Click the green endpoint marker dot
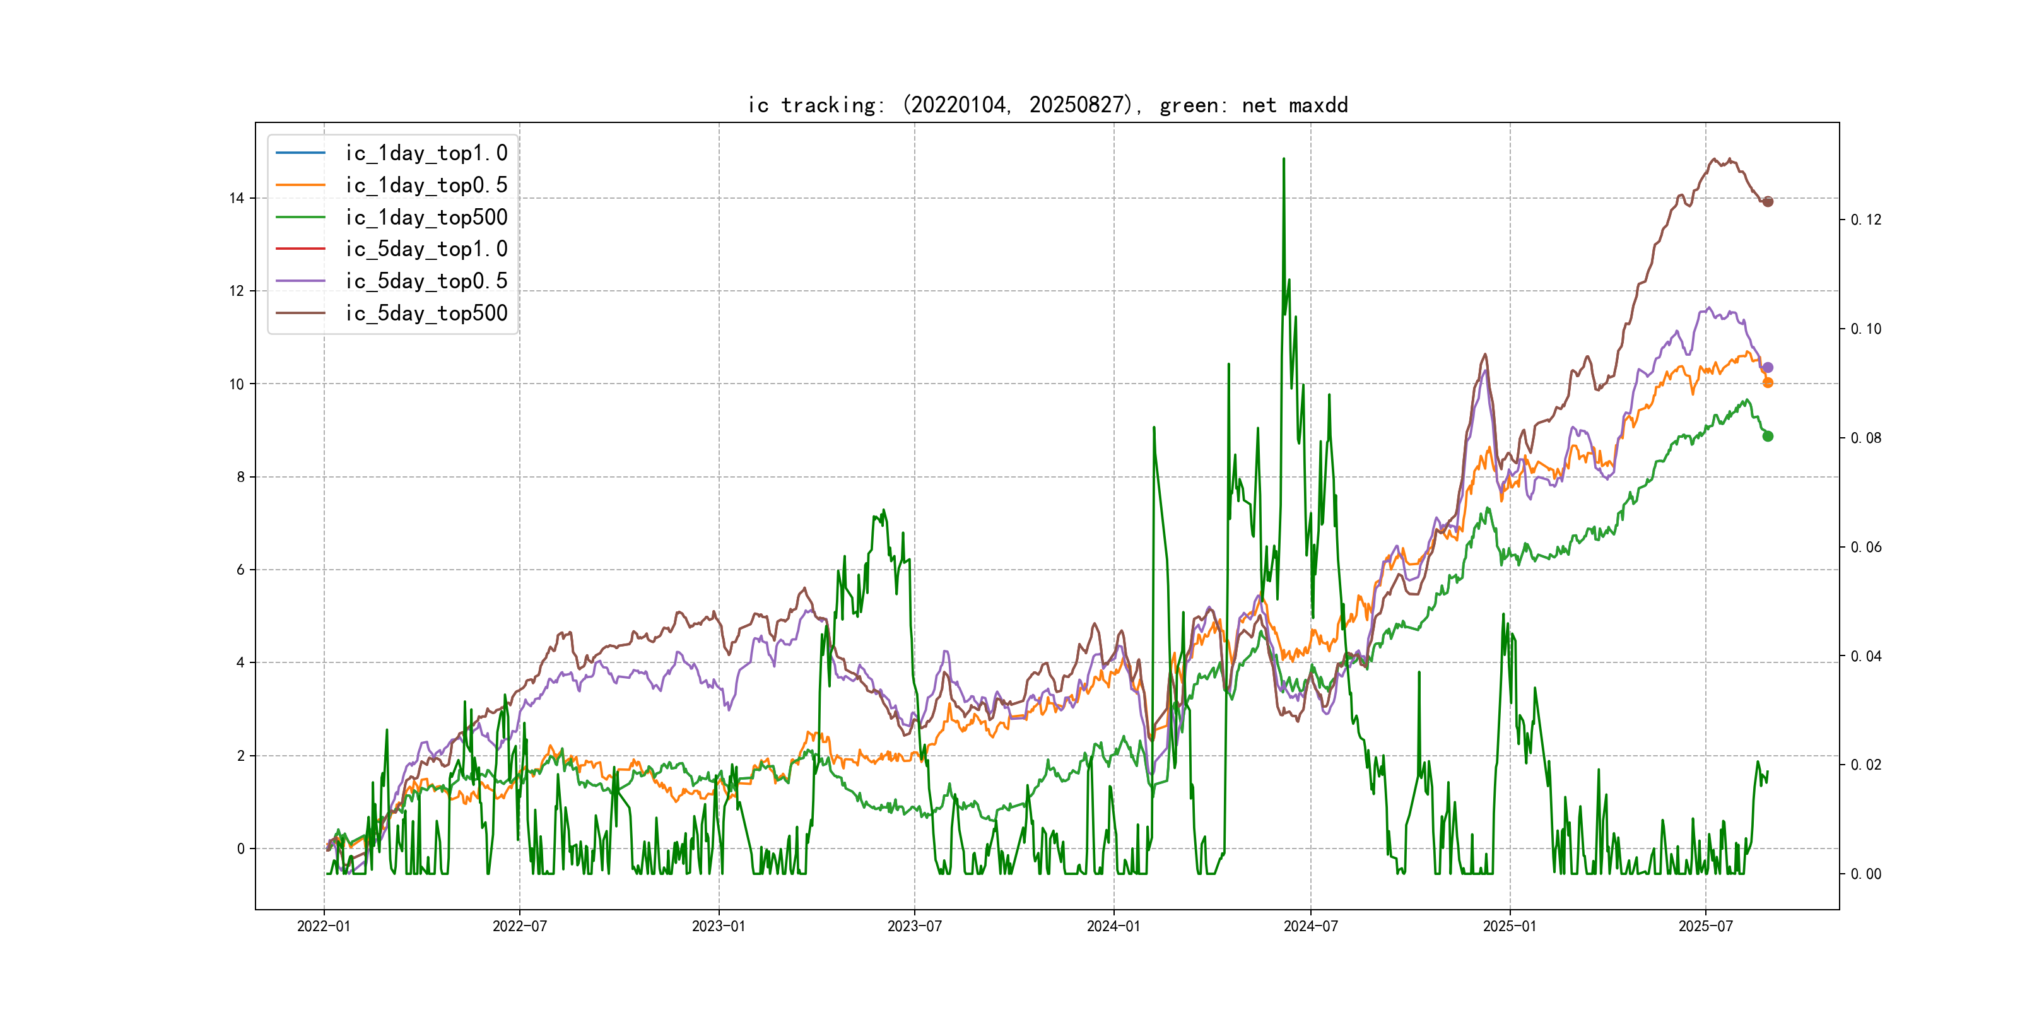The width and height of the screenshot is (2044, 1022). tap(1767, 436)
